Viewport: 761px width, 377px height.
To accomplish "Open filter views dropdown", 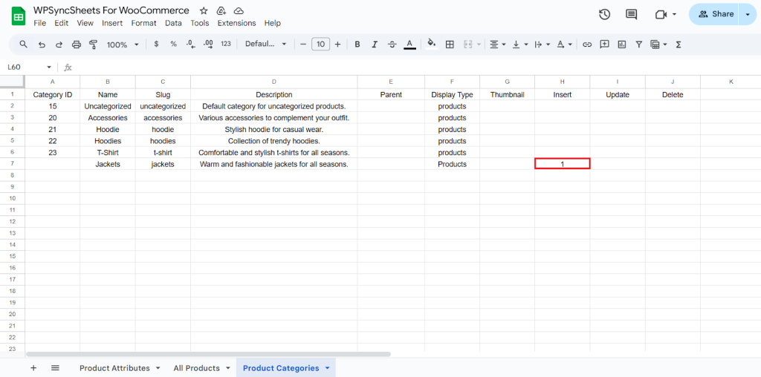I will coord(658,45).
